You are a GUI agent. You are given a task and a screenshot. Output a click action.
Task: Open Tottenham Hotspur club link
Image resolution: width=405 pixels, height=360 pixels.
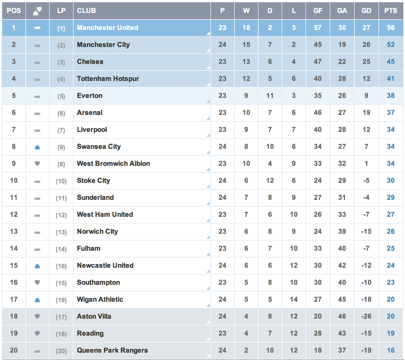click(108, 79)
